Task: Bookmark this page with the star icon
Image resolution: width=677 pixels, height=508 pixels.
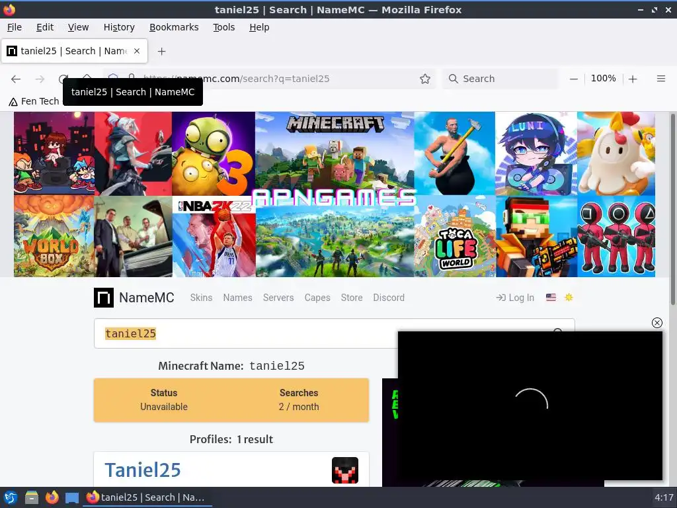Action: tap(425, 79)
